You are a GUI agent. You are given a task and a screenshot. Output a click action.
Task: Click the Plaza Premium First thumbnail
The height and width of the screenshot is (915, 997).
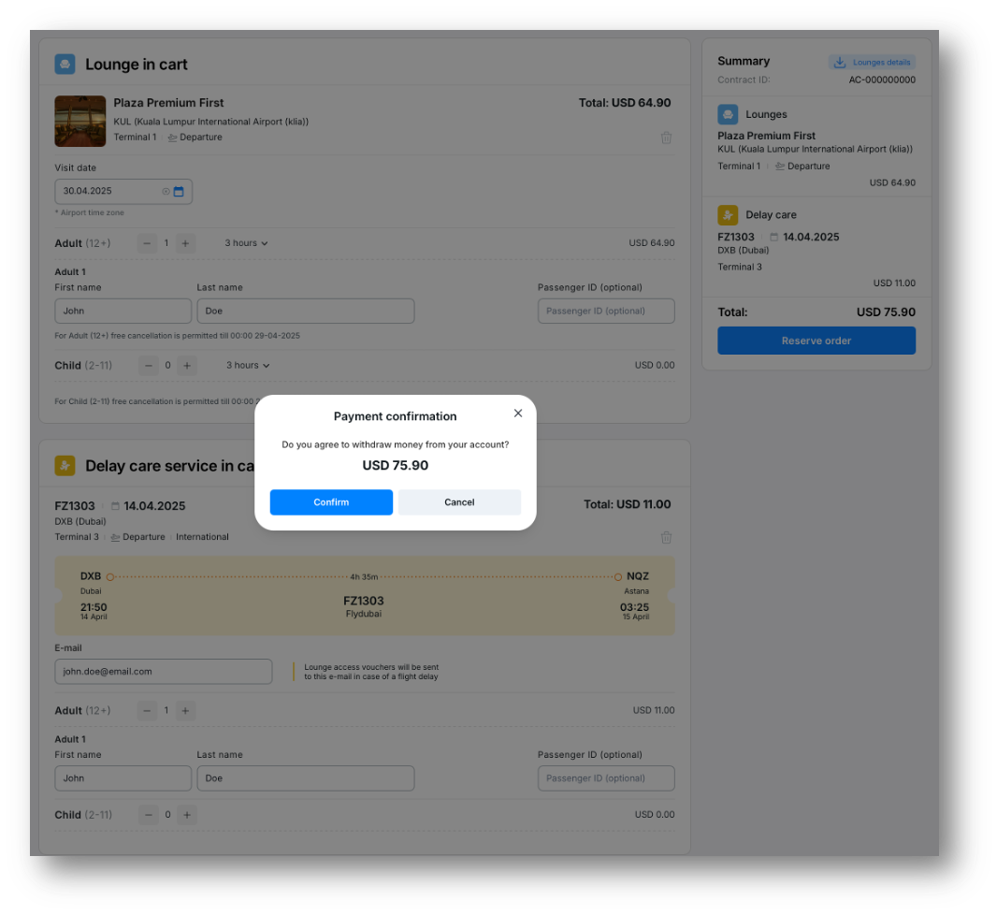[x=80, y=121]
